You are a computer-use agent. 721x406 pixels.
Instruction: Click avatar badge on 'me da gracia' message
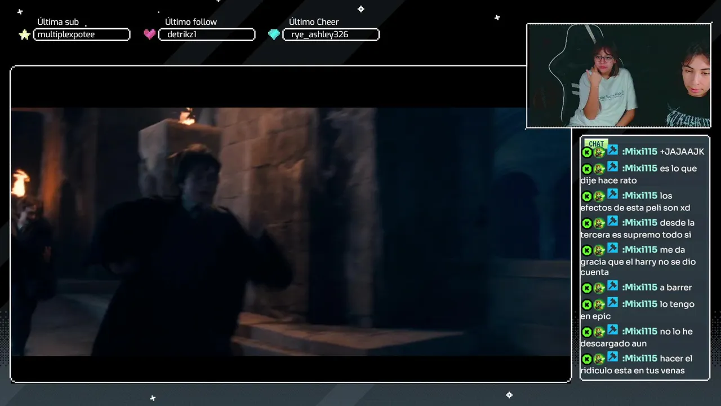599,250
